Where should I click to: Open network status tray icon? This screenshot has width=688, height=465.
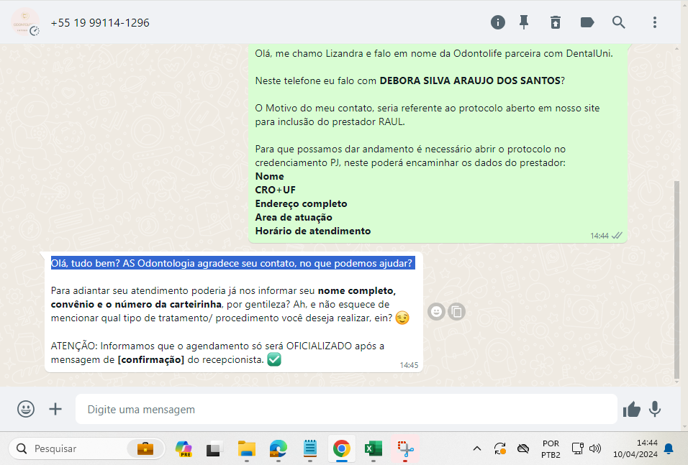[577, 448]
